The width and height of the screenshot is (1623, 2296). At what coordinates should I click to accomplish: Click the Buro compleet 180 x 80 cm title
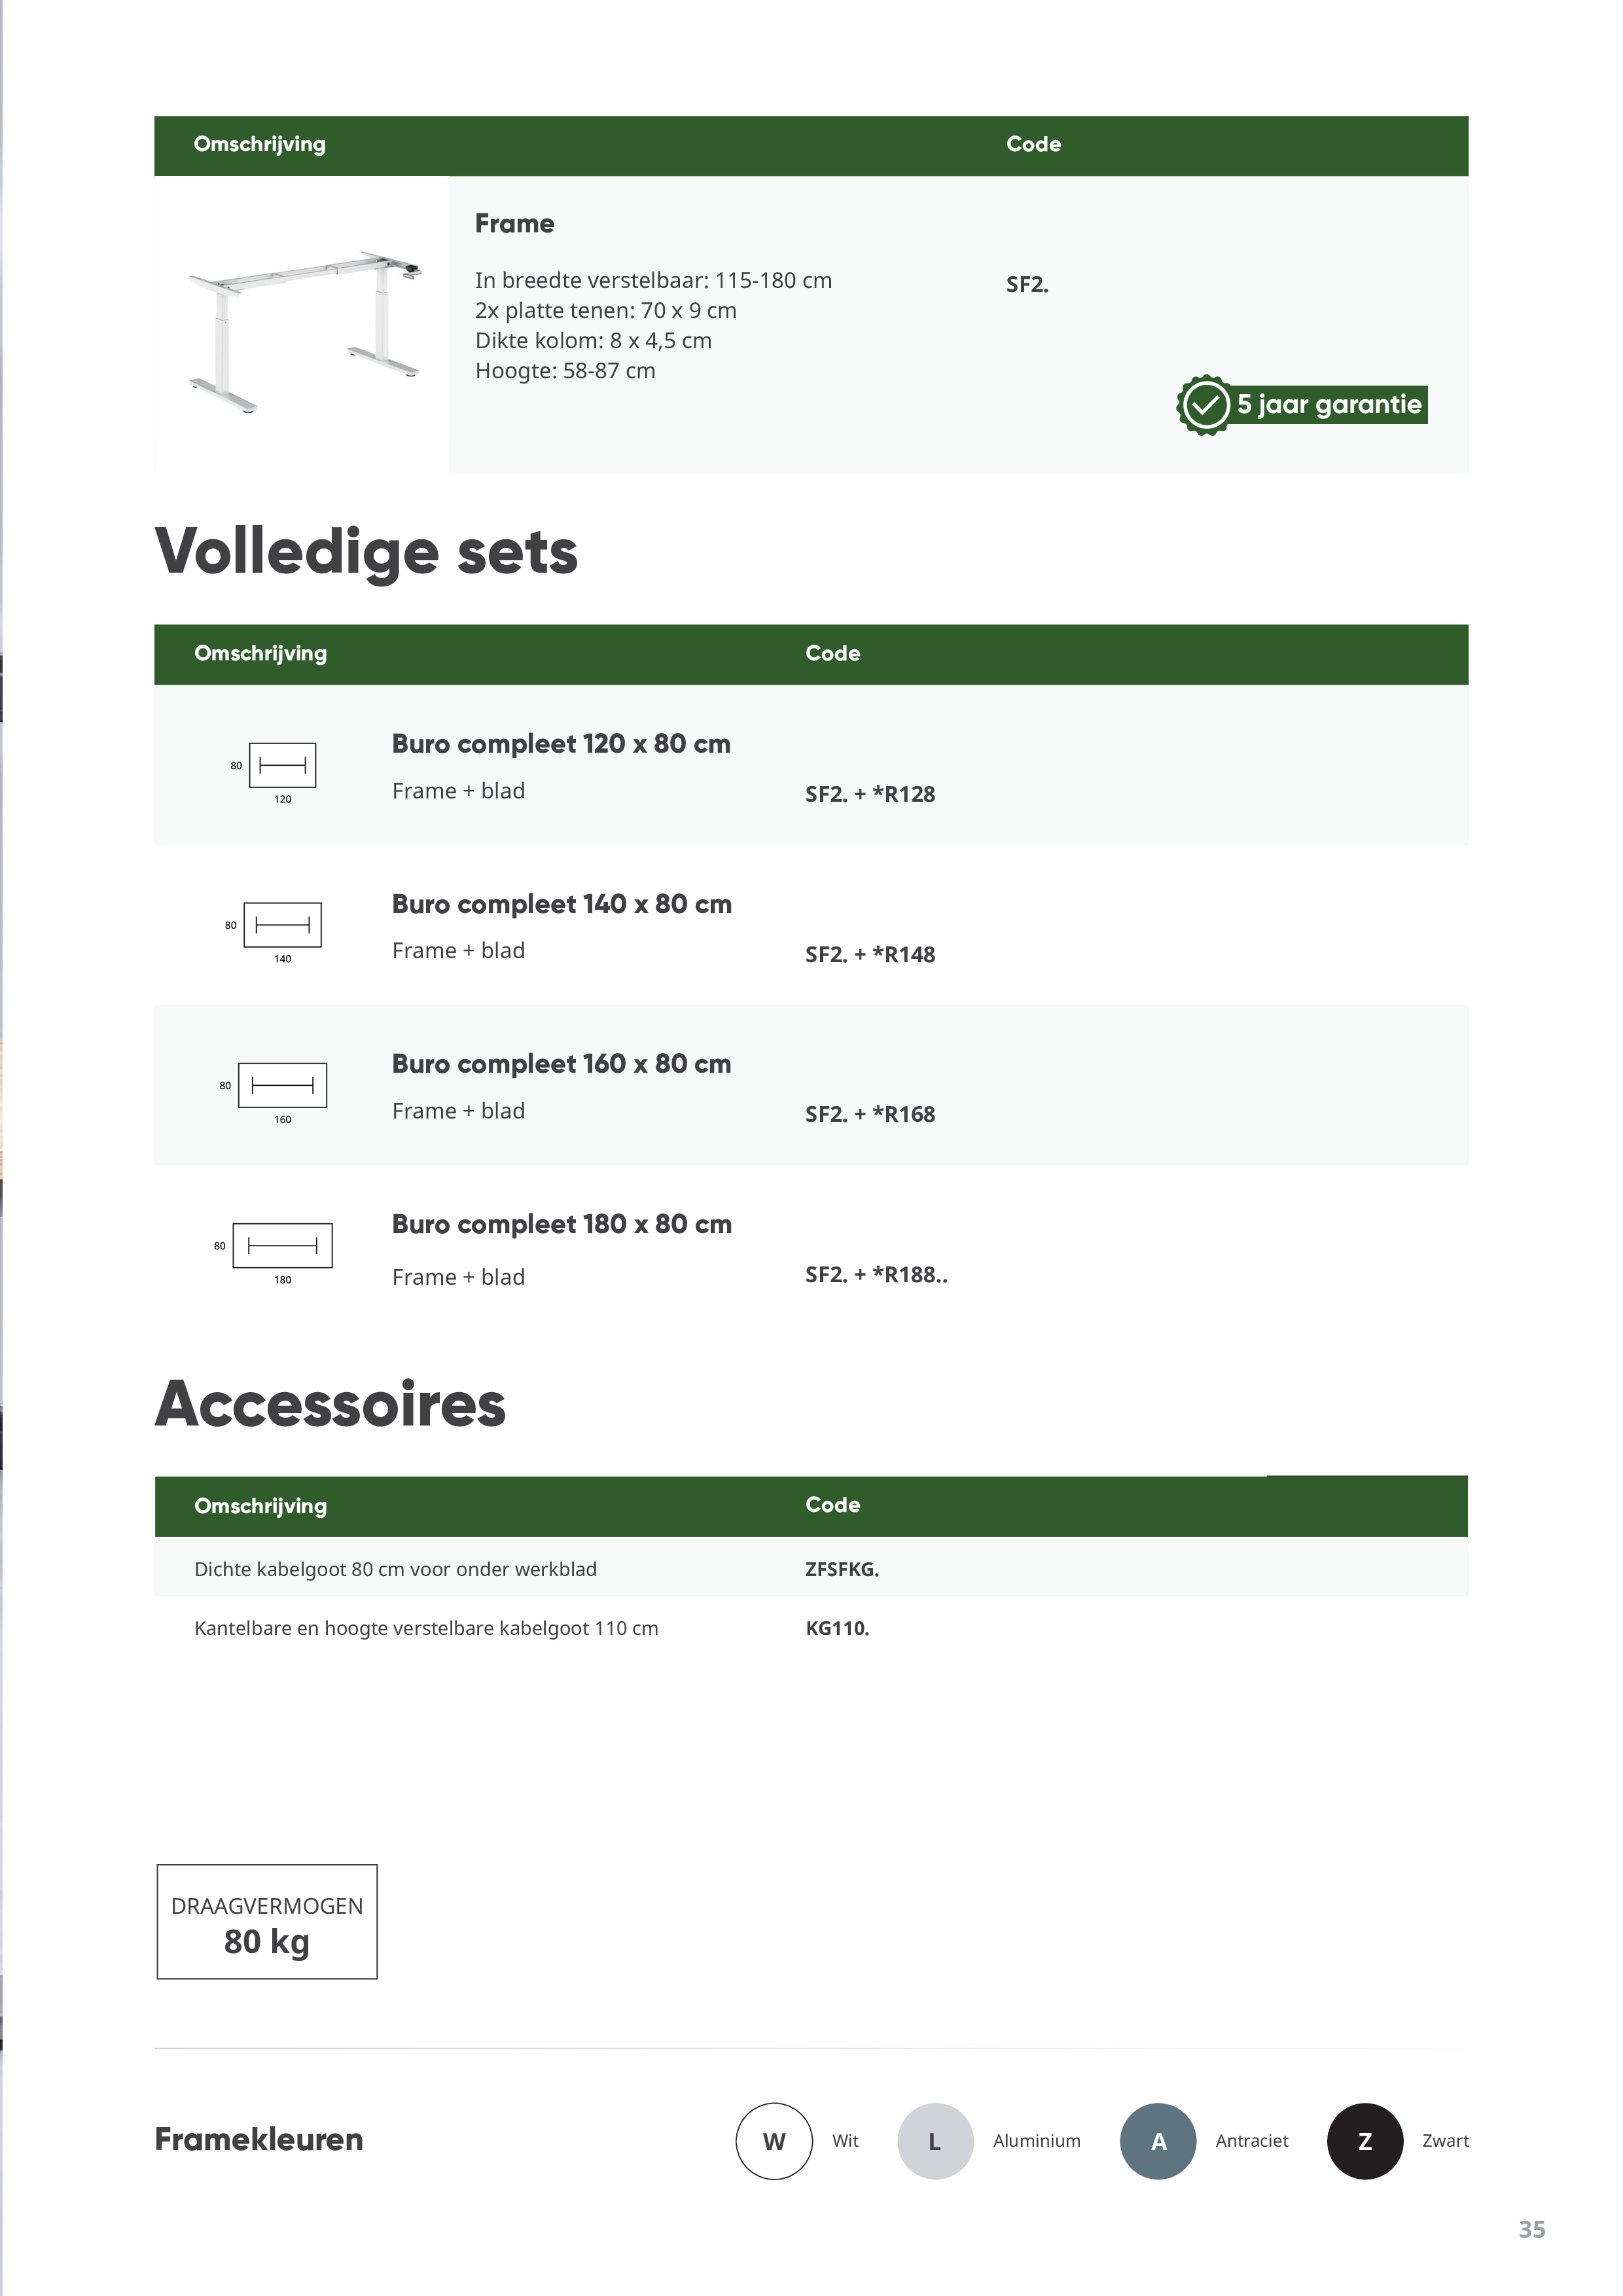561,1224
